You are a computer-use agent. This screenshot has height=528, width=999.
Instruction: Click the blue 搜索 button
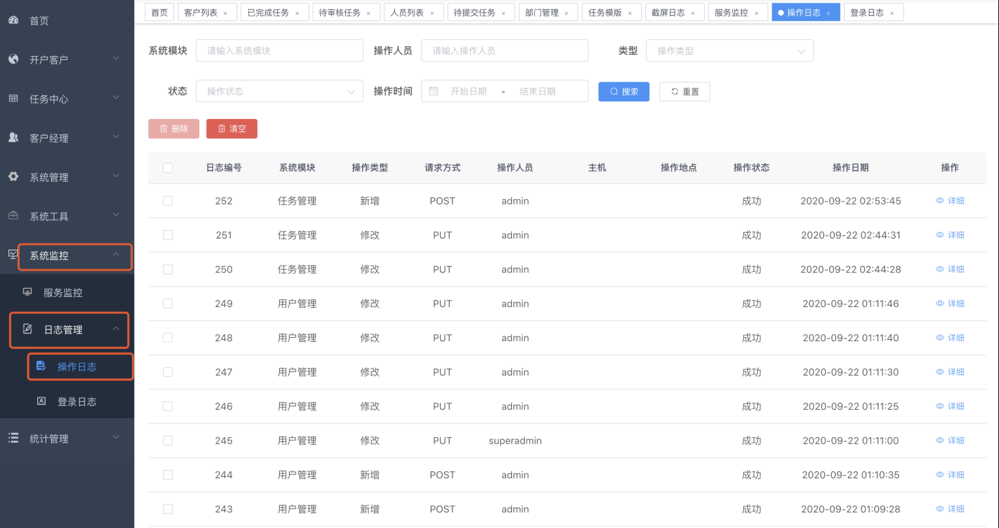point(624,91)
